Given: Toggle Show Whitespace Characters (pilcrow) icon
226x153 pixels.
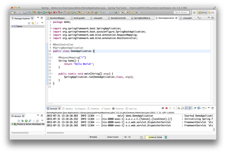Looking at the screenshot, I should (x=107, y=13).
